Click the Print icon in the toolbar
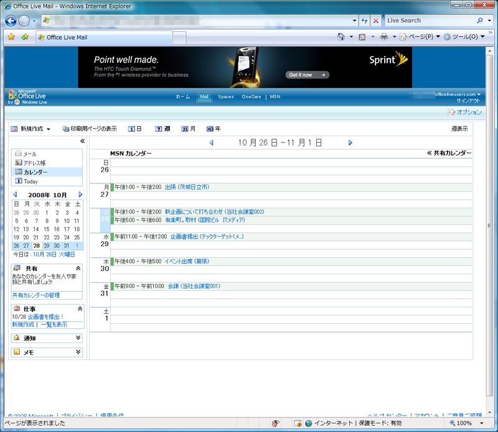 coord(384,37)
